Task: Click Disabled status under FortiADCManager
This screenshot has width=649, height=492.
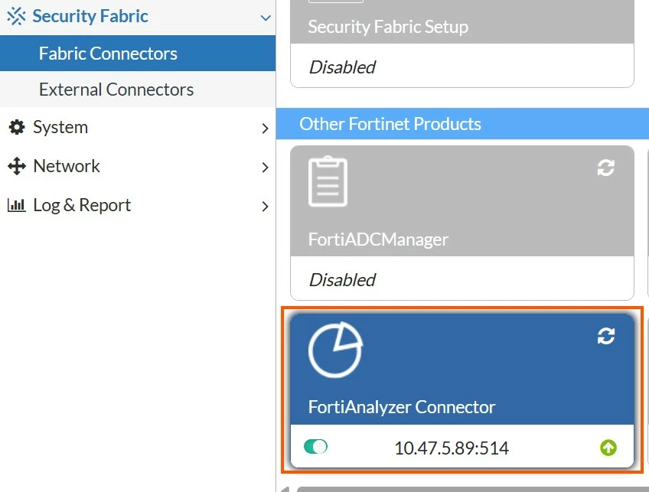Action: pos(342,280)
